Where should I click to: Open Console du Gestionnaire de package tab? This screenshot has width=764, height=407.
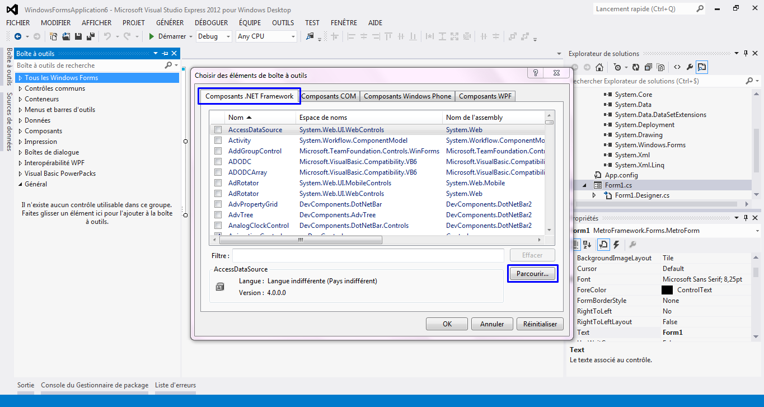pyautogui.click(x=95, y=385)
